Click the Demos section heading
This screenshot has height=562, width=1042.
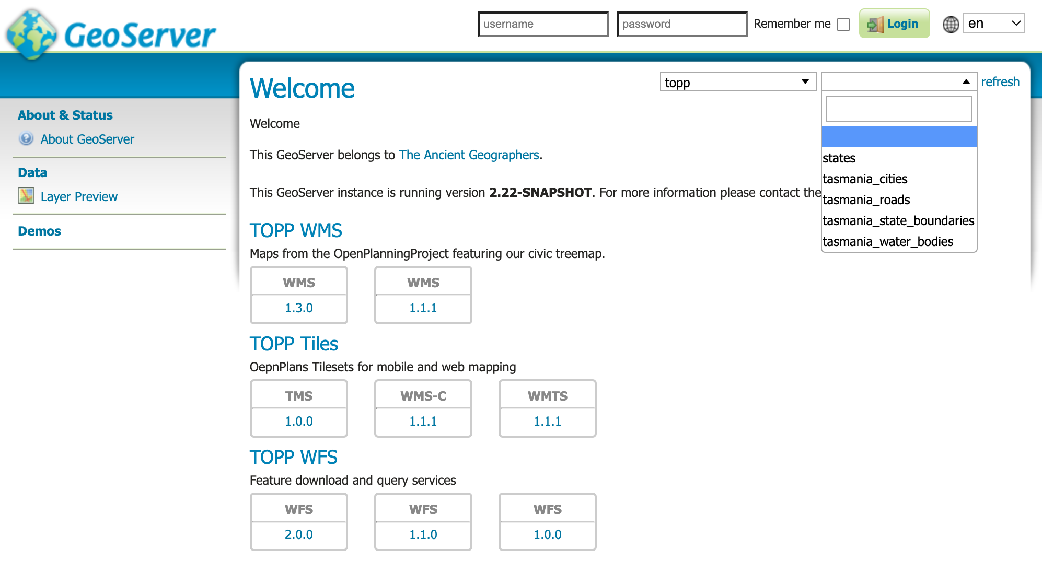click(x=39, y=231)
